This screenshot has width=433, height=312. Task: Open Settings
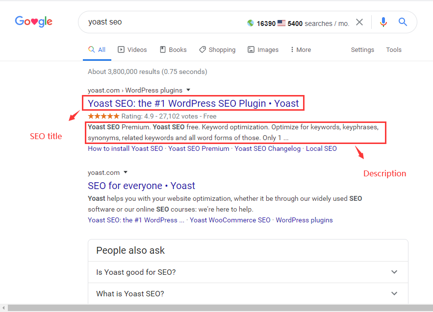(362, 49)
